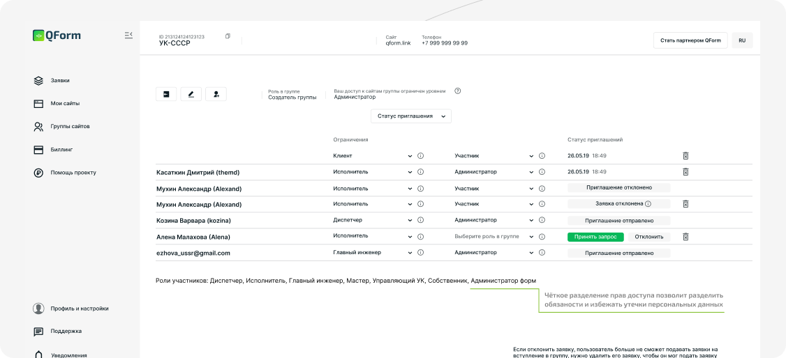Click Приглашение отправлено for ezhova_ussr
Image resolution: width=786 pixels, height=358 pixels.
point(618,253)
